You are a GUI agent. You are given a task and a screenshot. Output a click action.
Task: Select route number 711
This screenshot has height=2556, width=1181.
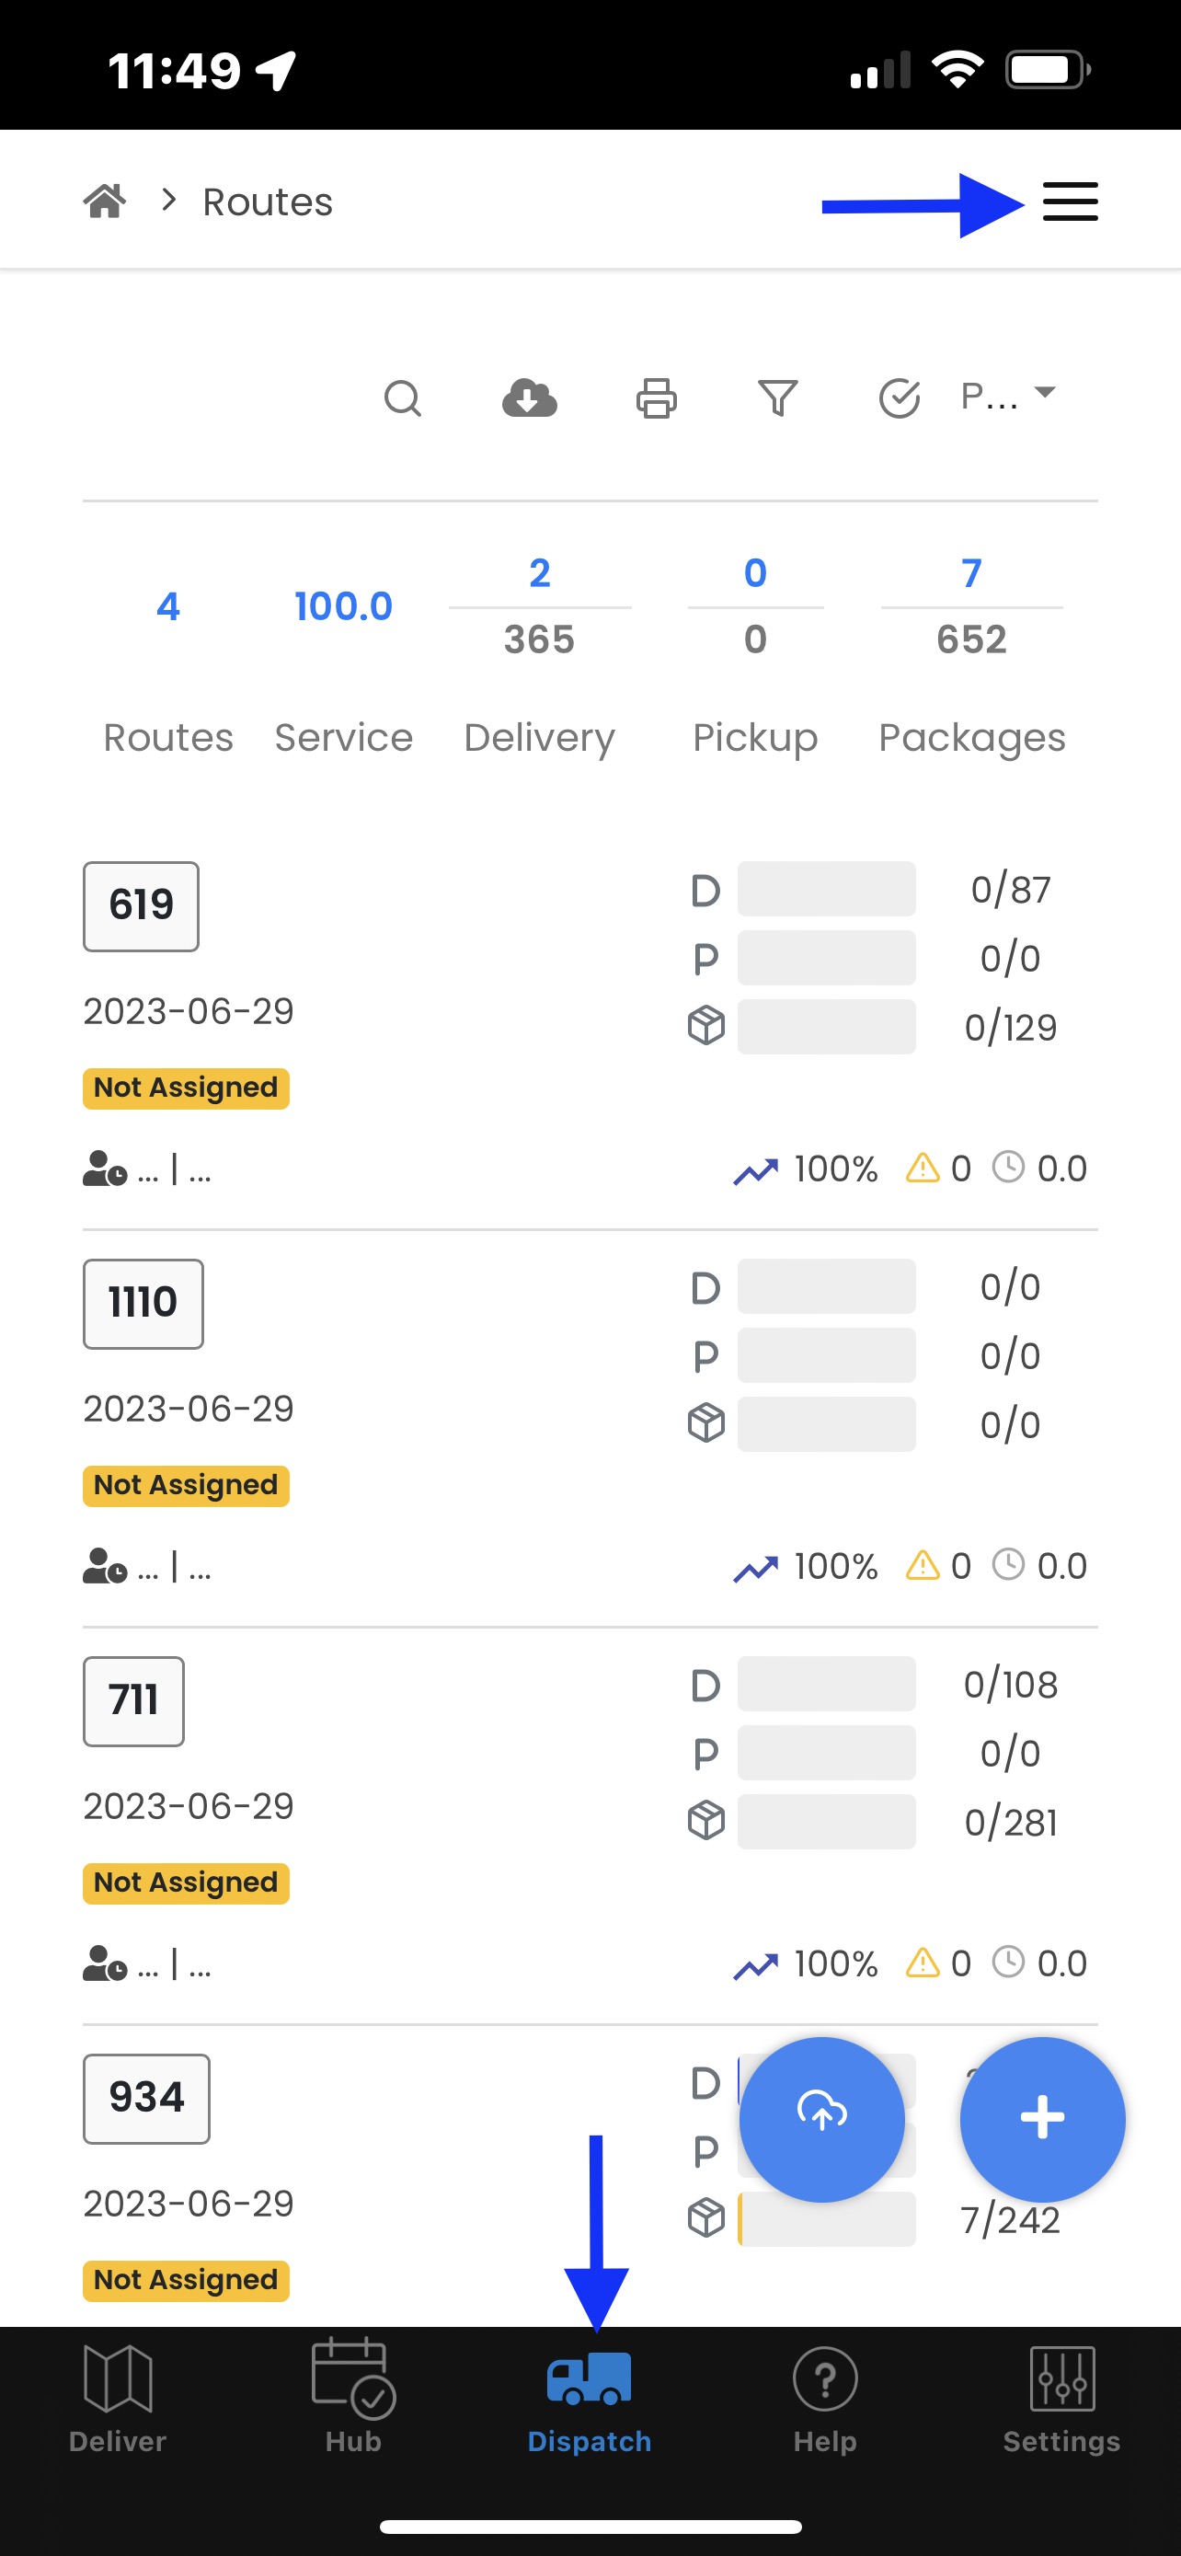(134, 1700)
